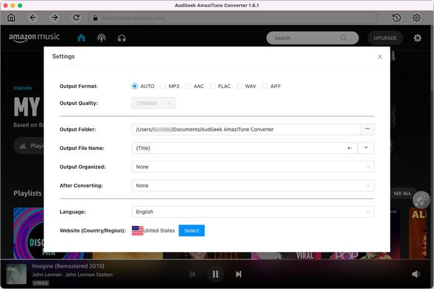This screenshot has width=434, height=289.
Task: Click the SEE ALL link for playlists
Action: [x=402, y=194]
